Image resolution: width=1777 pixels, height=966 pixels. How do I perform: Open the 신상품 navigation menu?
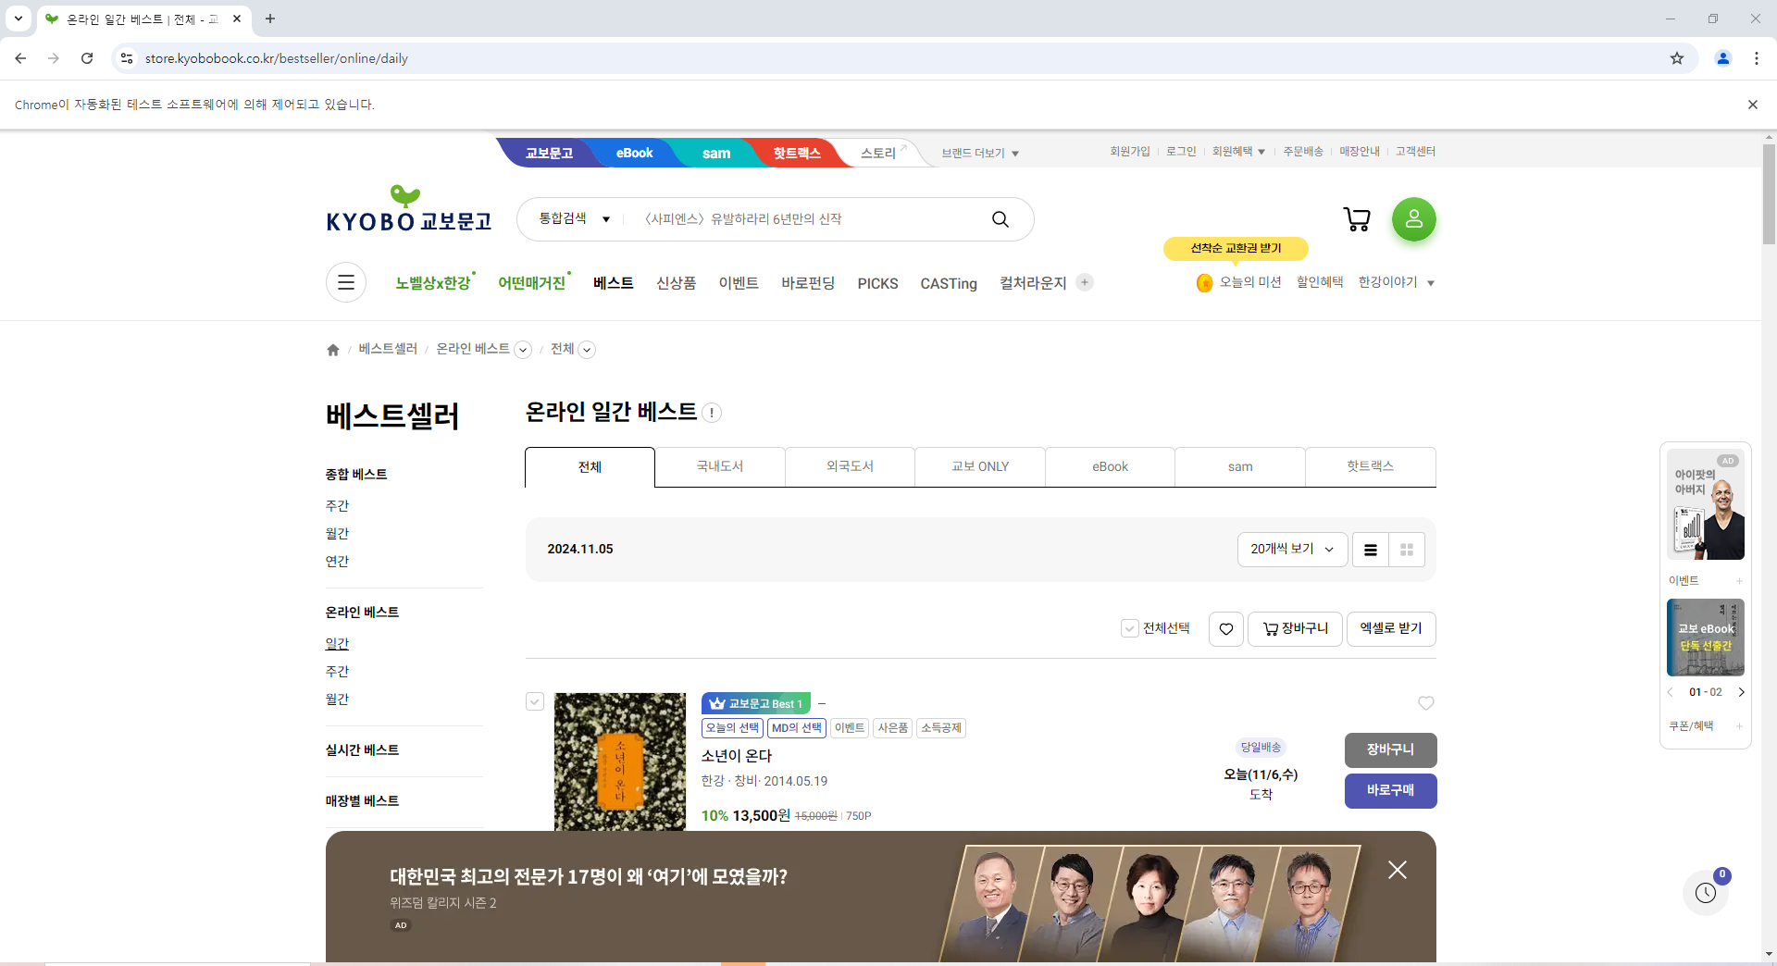click(676, 283)
